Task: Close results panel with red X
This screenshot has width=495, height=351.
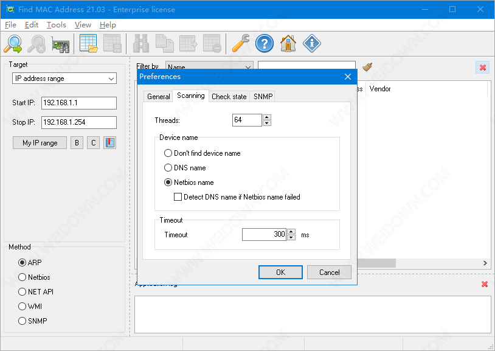Action: pyautogui.click(x=483, y=68)
